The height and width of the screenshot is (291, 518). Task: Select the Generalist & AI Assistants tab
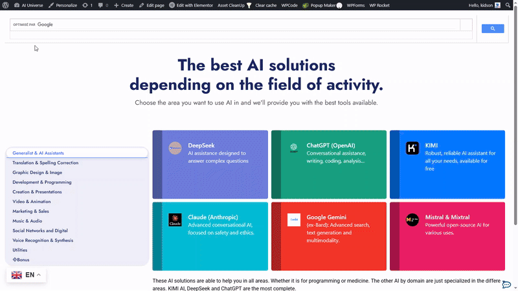pos(76,153)
